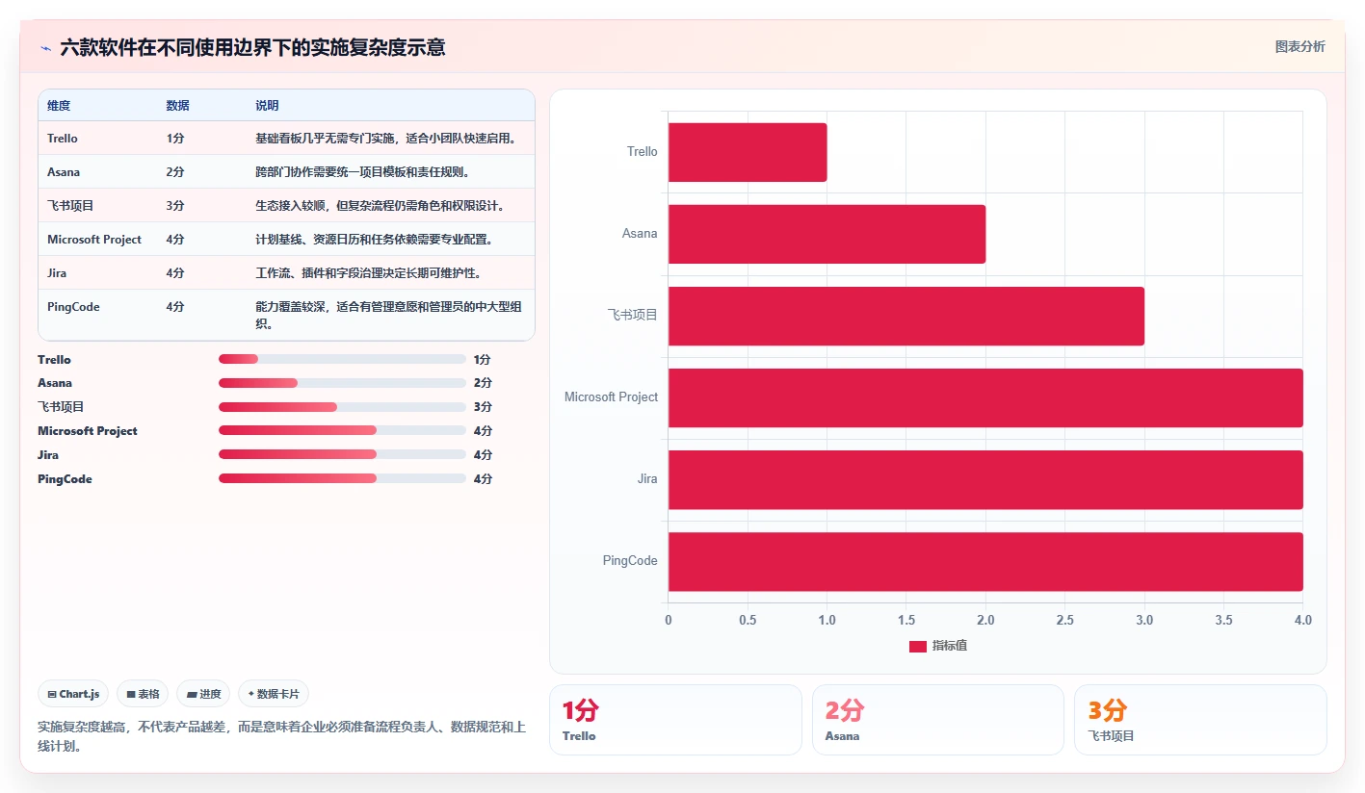1365x793 pixels.
Task: Click the 2分 score cell in the Asana table row
Action: [x=175, y=172]
